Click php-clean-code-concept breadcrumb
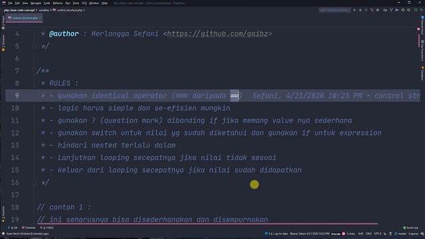The height and width of the screenshot is (239, 425). (x=19, y=10)
